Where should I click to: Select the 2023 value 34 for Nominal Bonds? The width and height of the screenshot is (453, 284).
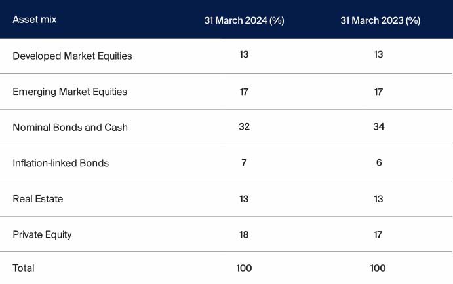[379, 126]
